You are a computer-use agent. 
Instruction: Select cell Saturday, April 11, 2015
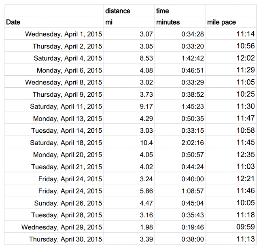(54, 106)
